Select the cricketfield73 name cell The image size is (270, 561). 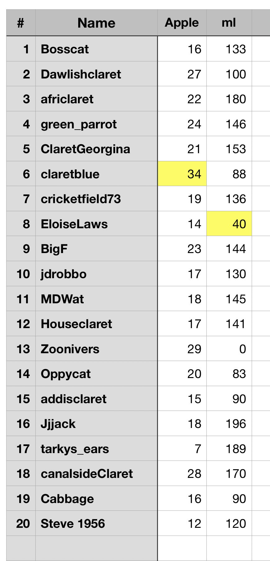(96, 199)
